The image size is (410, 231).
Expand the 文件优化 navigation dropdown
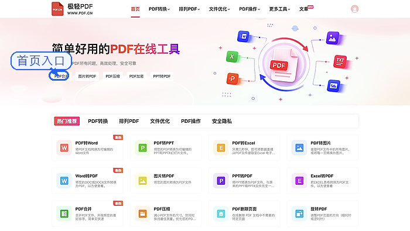click(x=220, y=9)
